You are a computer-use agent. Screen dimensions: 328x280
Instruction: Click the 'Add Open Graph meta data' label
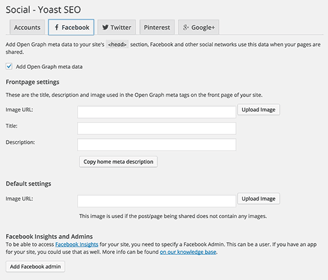pyautogui.click(x=49, y=67)
